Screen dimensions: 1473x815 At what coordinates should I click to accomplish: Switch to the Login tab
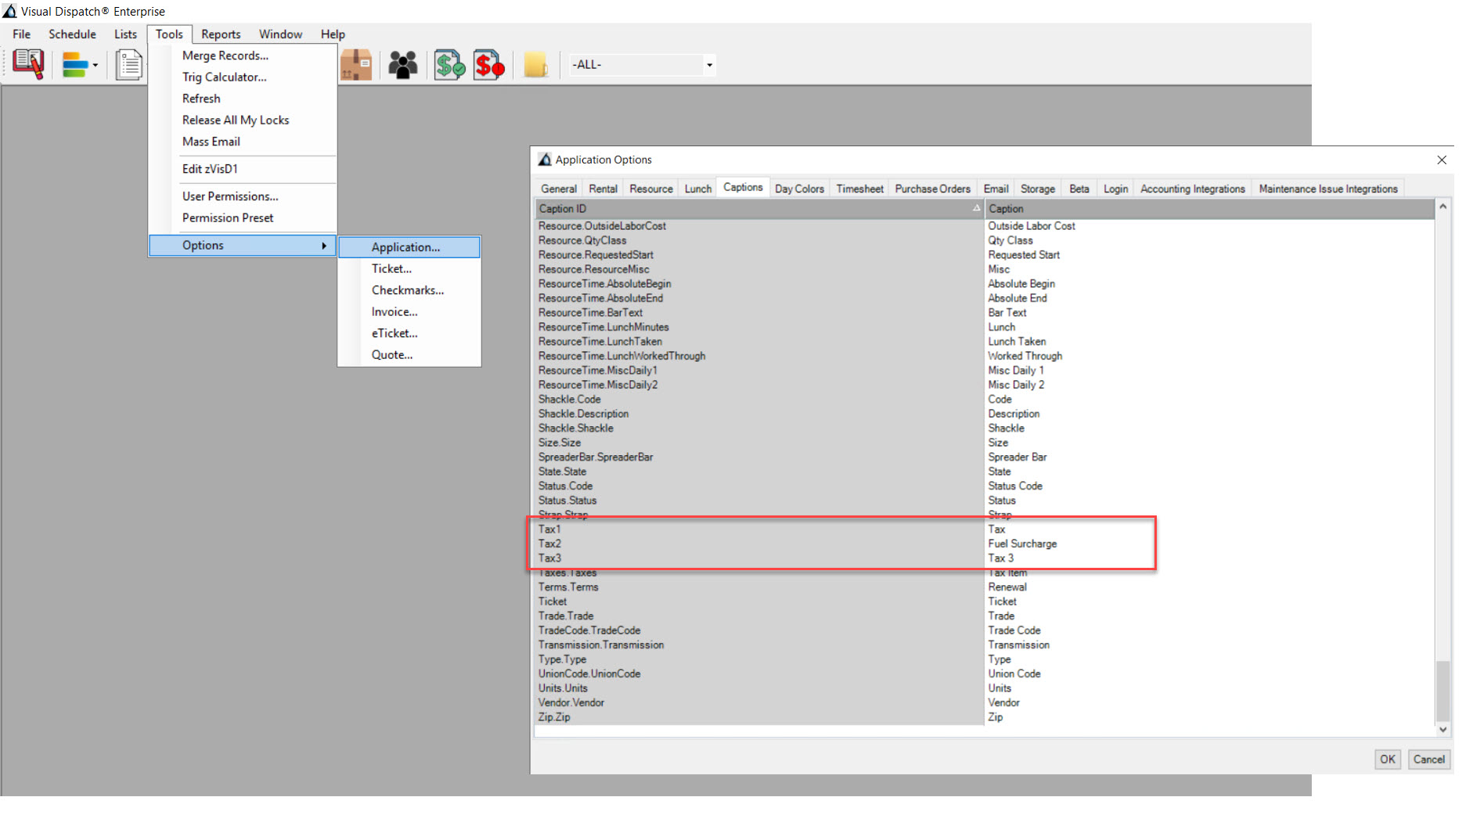pyautogui.click(x=1115, y=188)
